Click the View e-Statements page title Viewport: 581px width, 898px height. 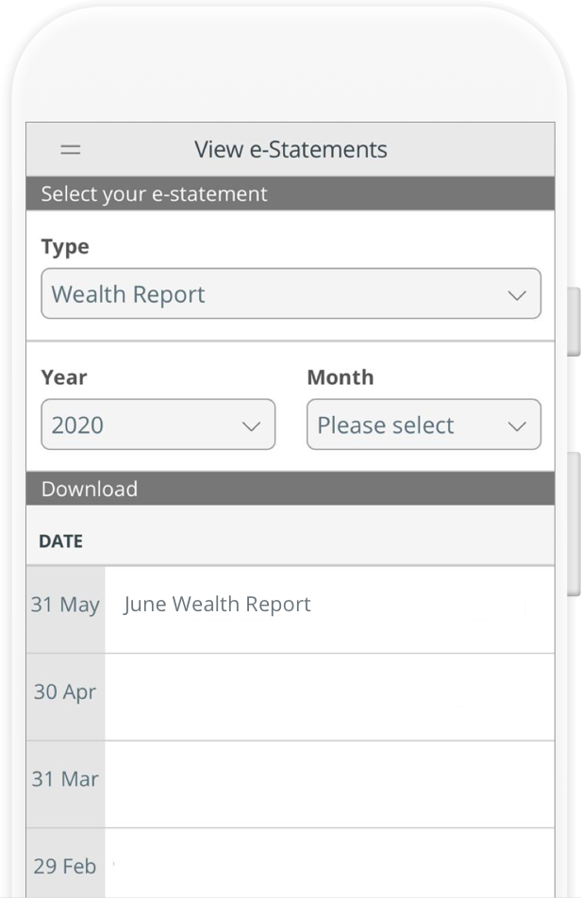point(290,149)
